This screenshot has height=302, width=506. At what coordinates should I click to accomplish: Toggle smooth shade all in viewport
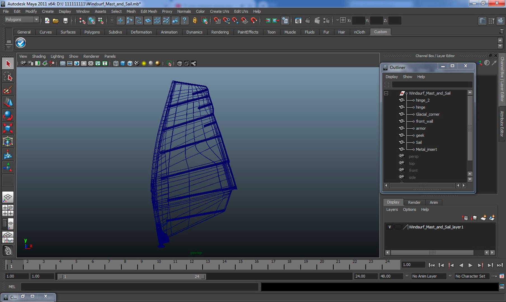coord(123,63)
